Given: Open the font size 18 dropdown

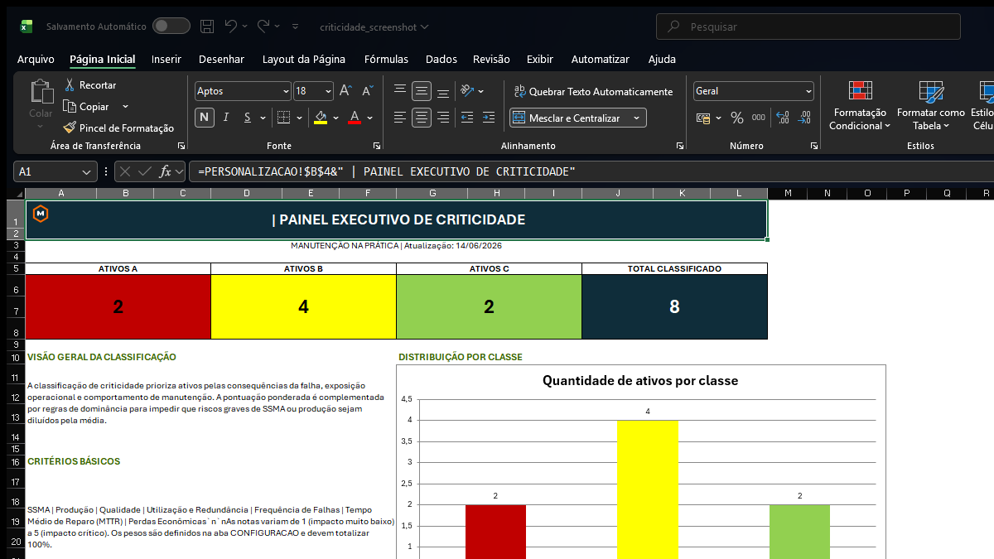Looking at the screenshot, I should tap(329, 91).
